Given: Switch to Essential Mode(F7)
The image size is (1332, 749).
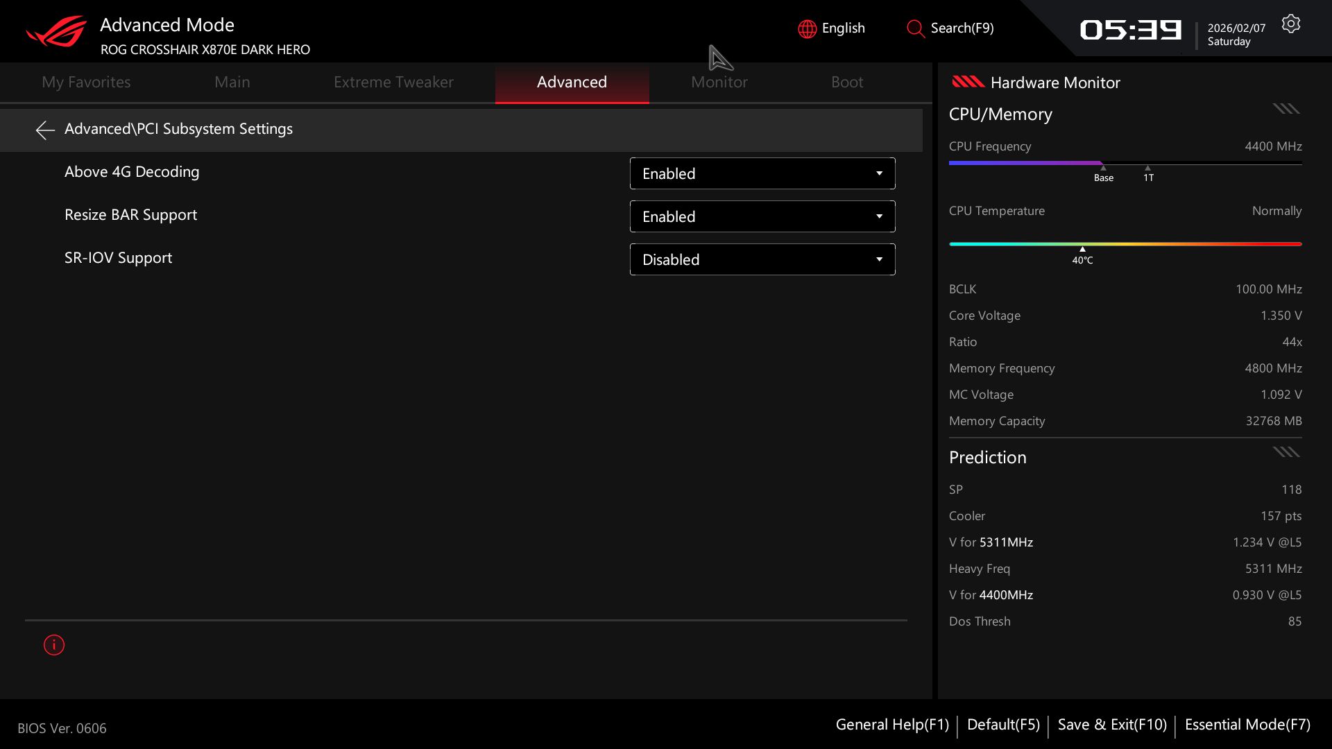Looking at the screenshot, I should click(x=1247, y=725).
